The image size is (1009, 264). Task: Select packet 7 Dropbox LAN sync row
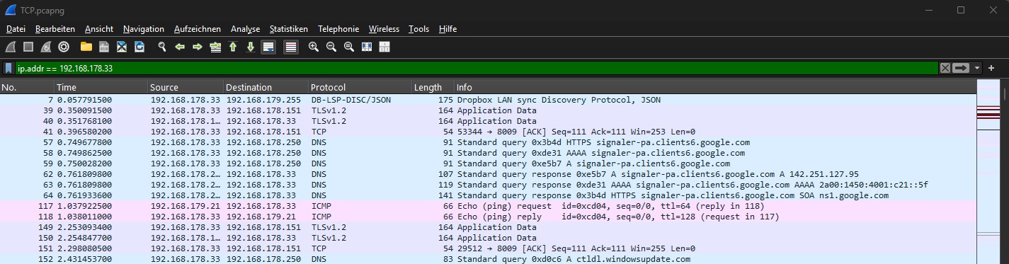coord(488,100)
